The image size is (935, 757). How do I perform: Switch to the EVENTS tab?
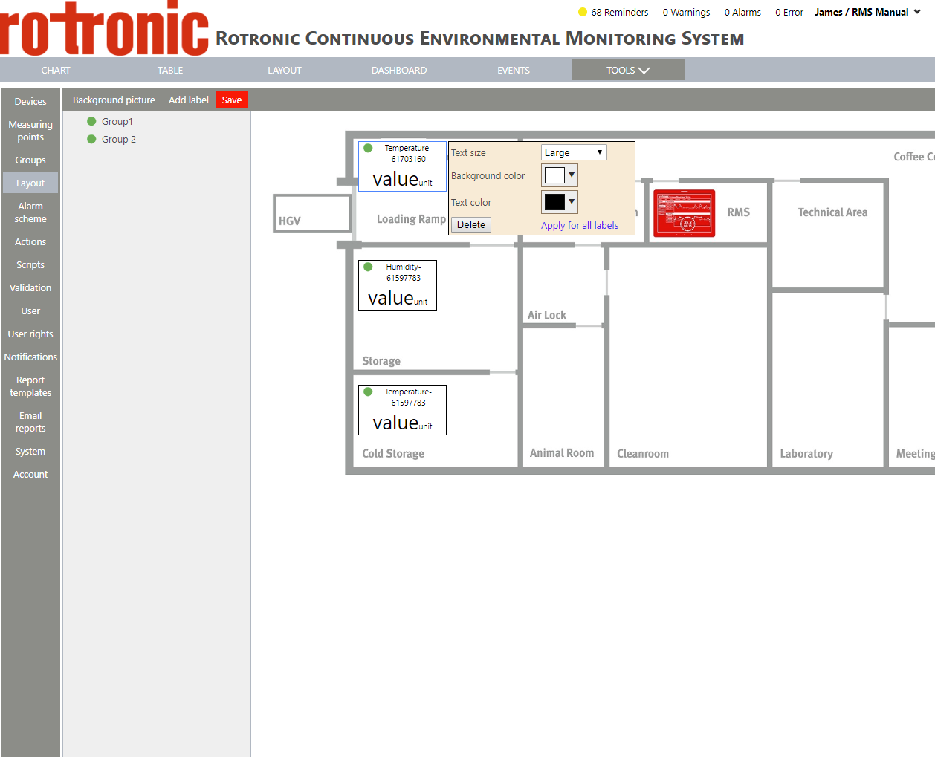click(514, 71)
